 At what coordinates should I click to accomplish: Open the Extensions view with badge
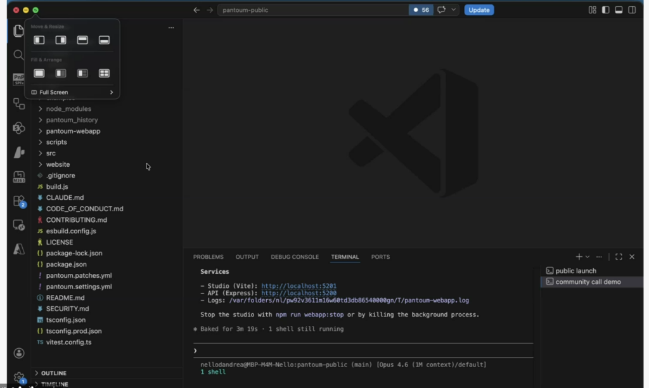[19, 201]
